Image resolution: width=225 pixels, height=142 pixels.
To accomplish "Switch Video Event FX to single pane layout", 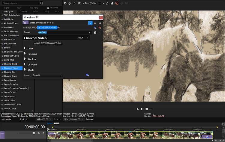I will (x=90, y=23).
